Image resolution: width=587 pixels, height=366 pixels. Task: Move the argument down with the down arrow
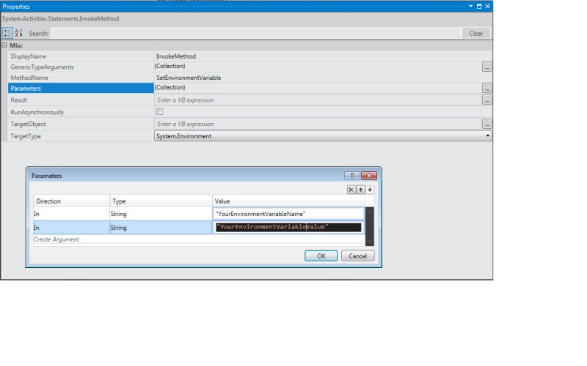point(370,190)
